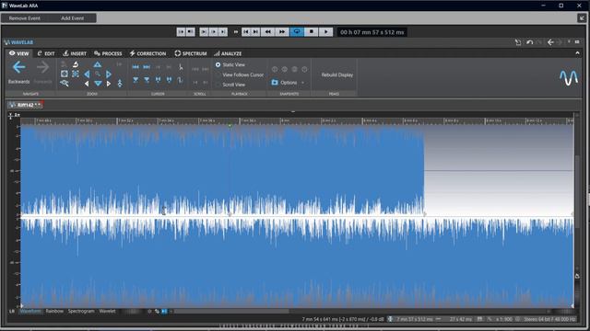This screenshot has width=590, height=331.
Task: Click the green marker on the time ruler
Action: click(x=230, y=126)
